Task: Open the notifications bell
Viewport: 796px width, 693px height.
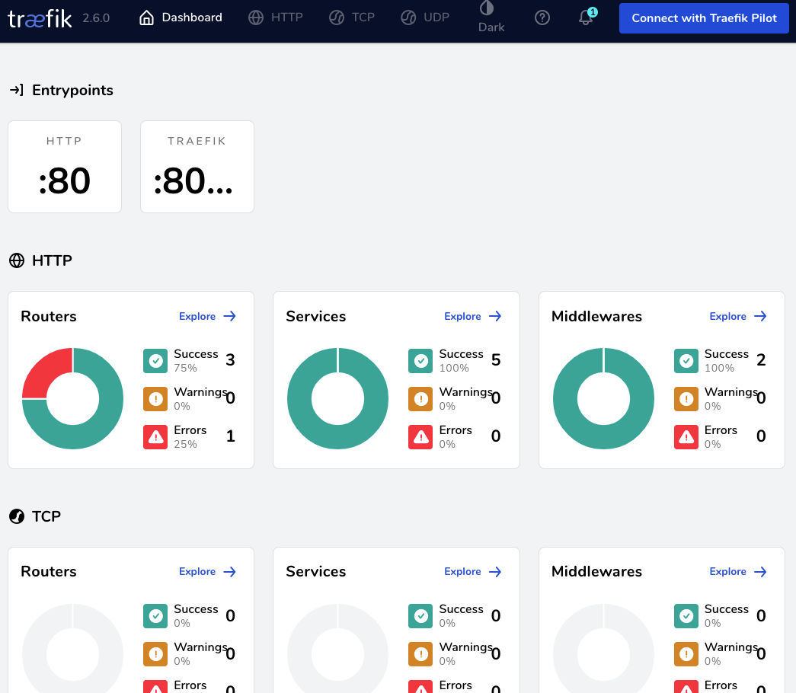Action: point(585,18)
